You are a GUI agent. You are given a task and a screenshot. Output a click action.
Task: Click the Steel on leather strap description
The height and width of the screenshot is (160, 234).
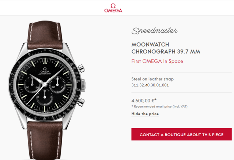click(152, 79)
